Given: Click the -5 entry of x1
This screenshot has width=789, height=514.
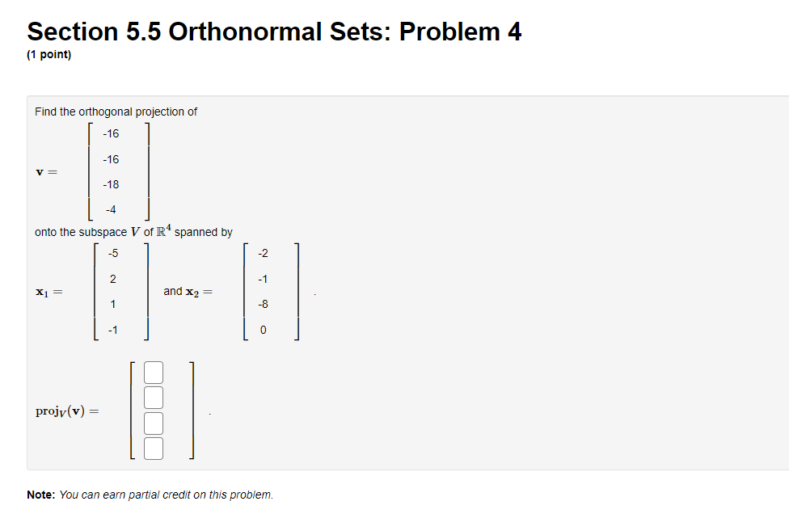Looking at the screenshot, I should [x=113, y=252].
